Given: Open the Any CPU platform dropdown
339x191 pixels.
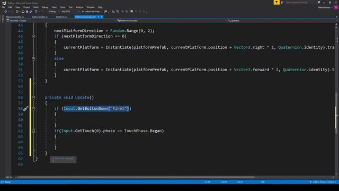Looking at the screenshot, I should point(70,12).
